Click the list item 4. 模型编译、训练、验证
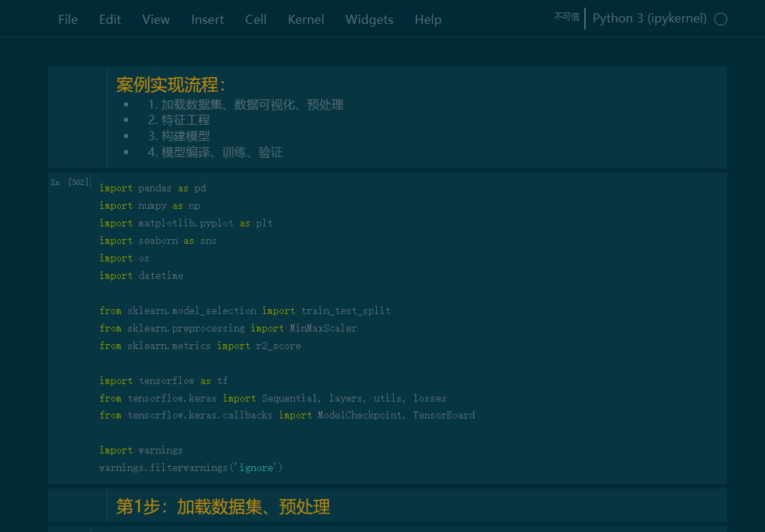 coord(215,152)
